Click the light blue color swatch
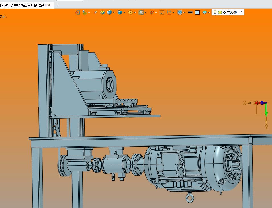 [x=197, y=13]
